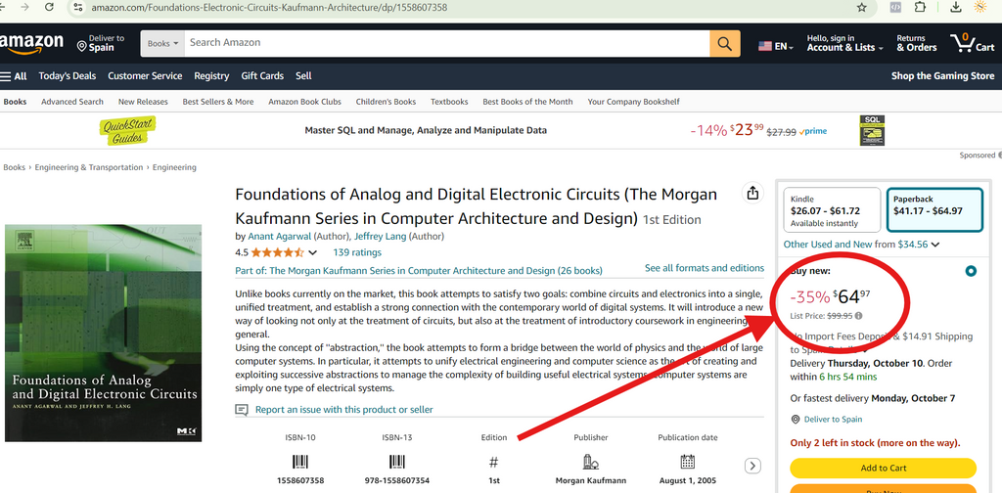
Task: Select the Buy new radio button
Action: point(970,271)
